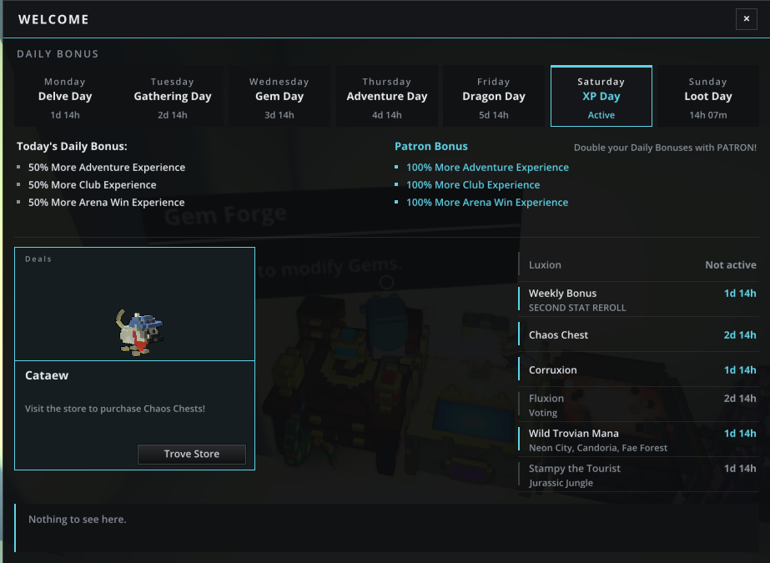The height and width of the screenshot is (563, 770).
Task: Select the Tuesday Gathering Day tab
Action: pos(173,97)
